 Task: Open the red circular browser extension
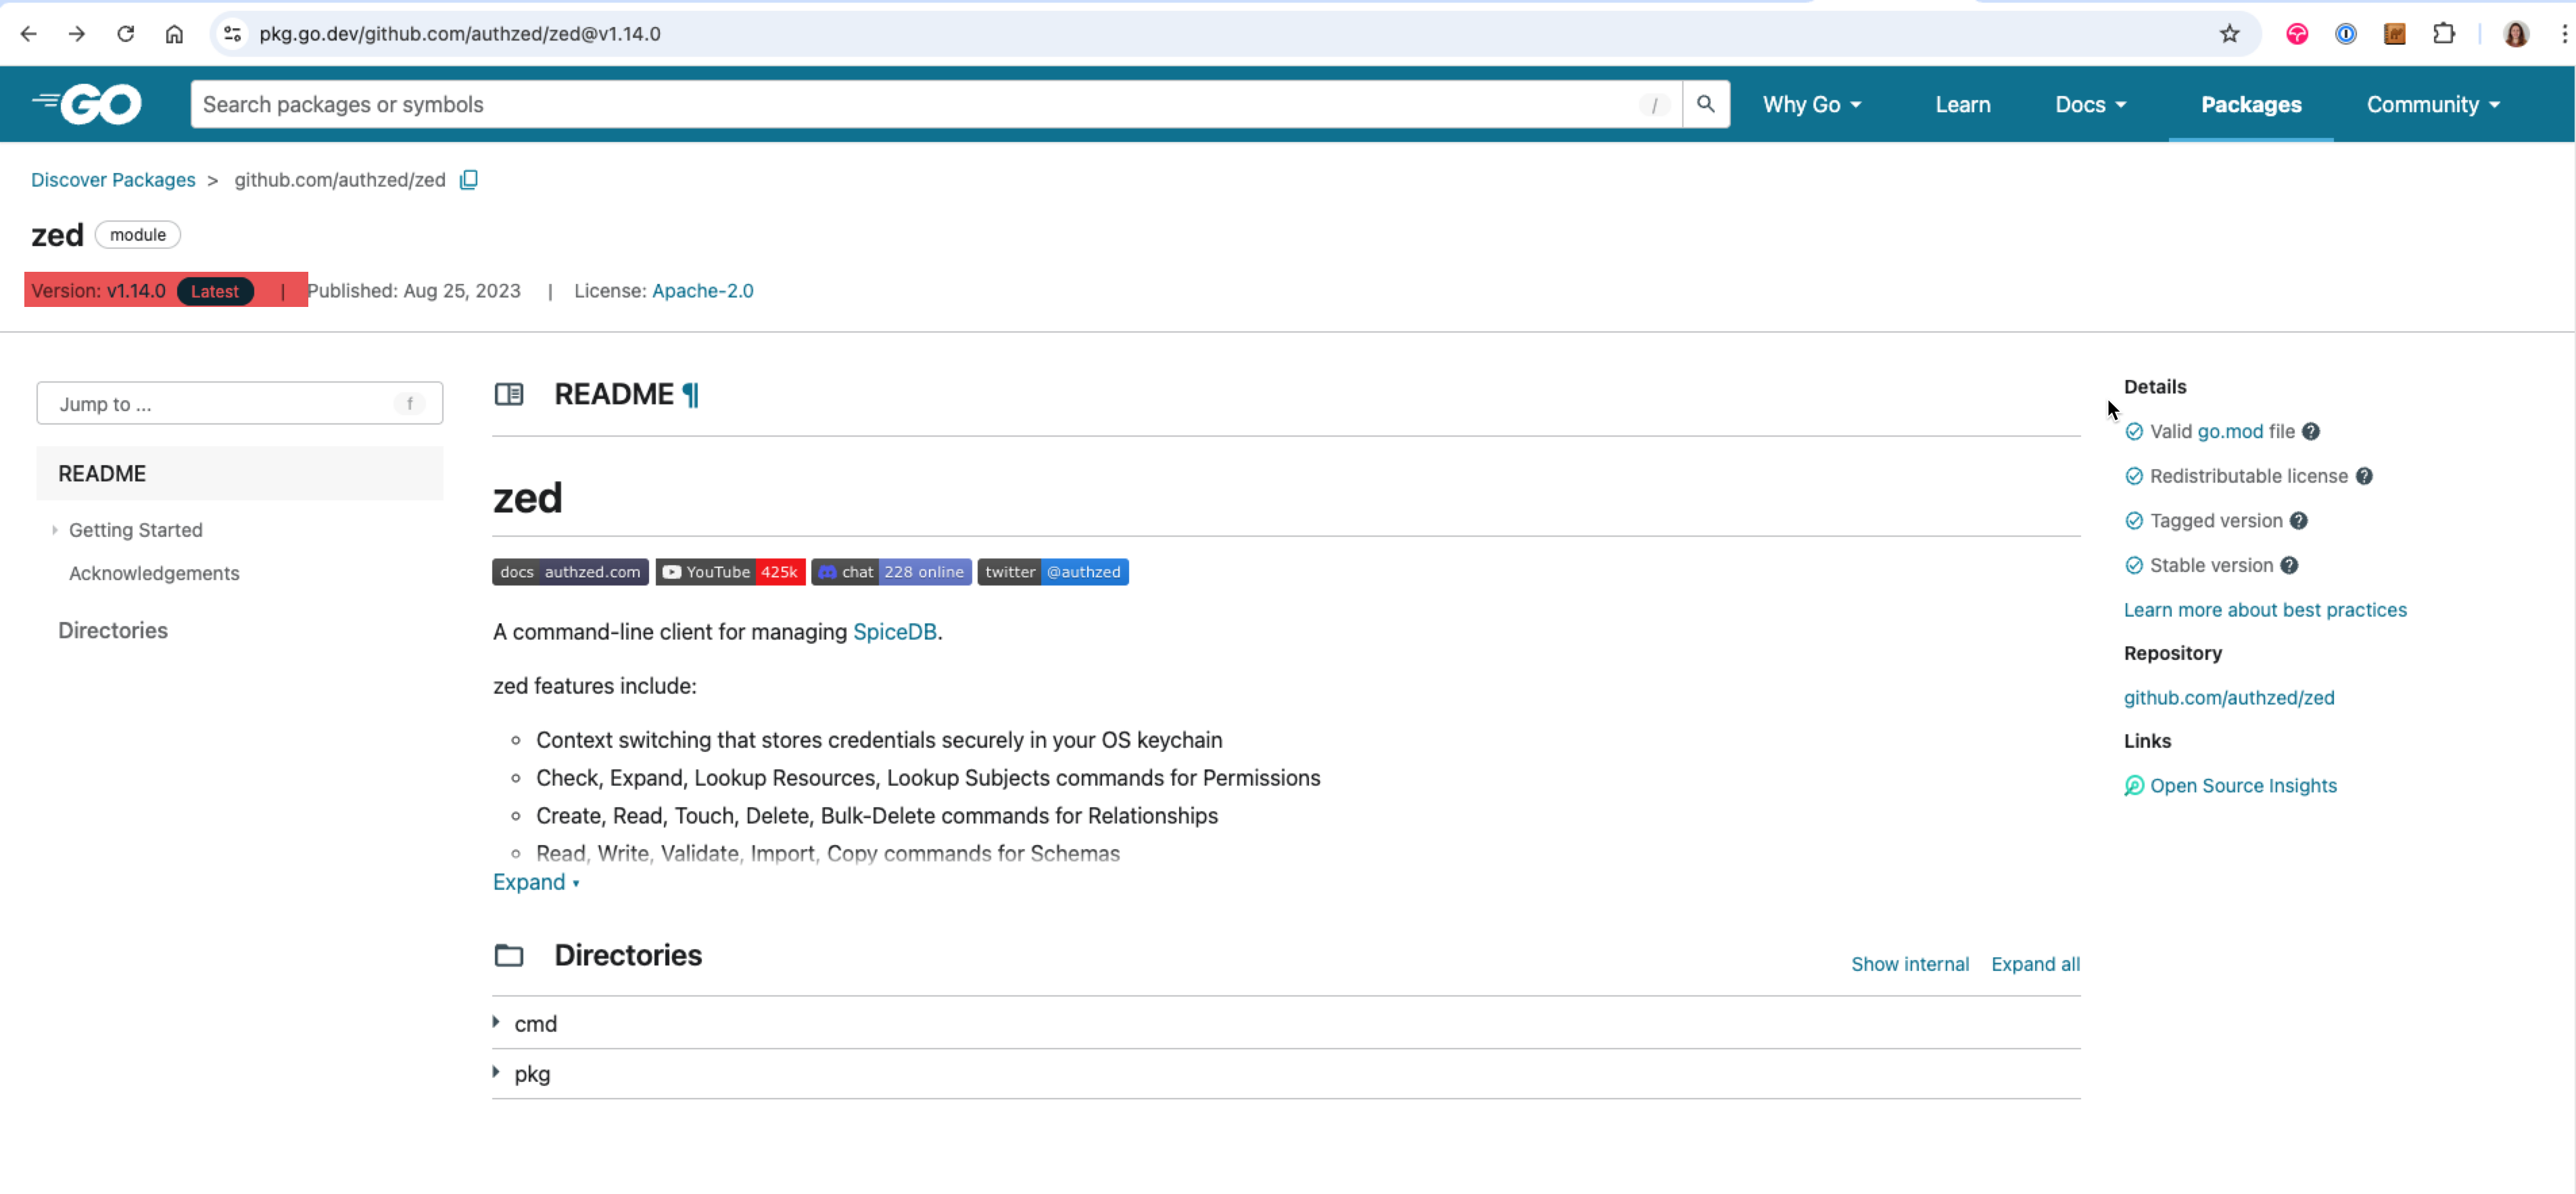coord(2297,34)
